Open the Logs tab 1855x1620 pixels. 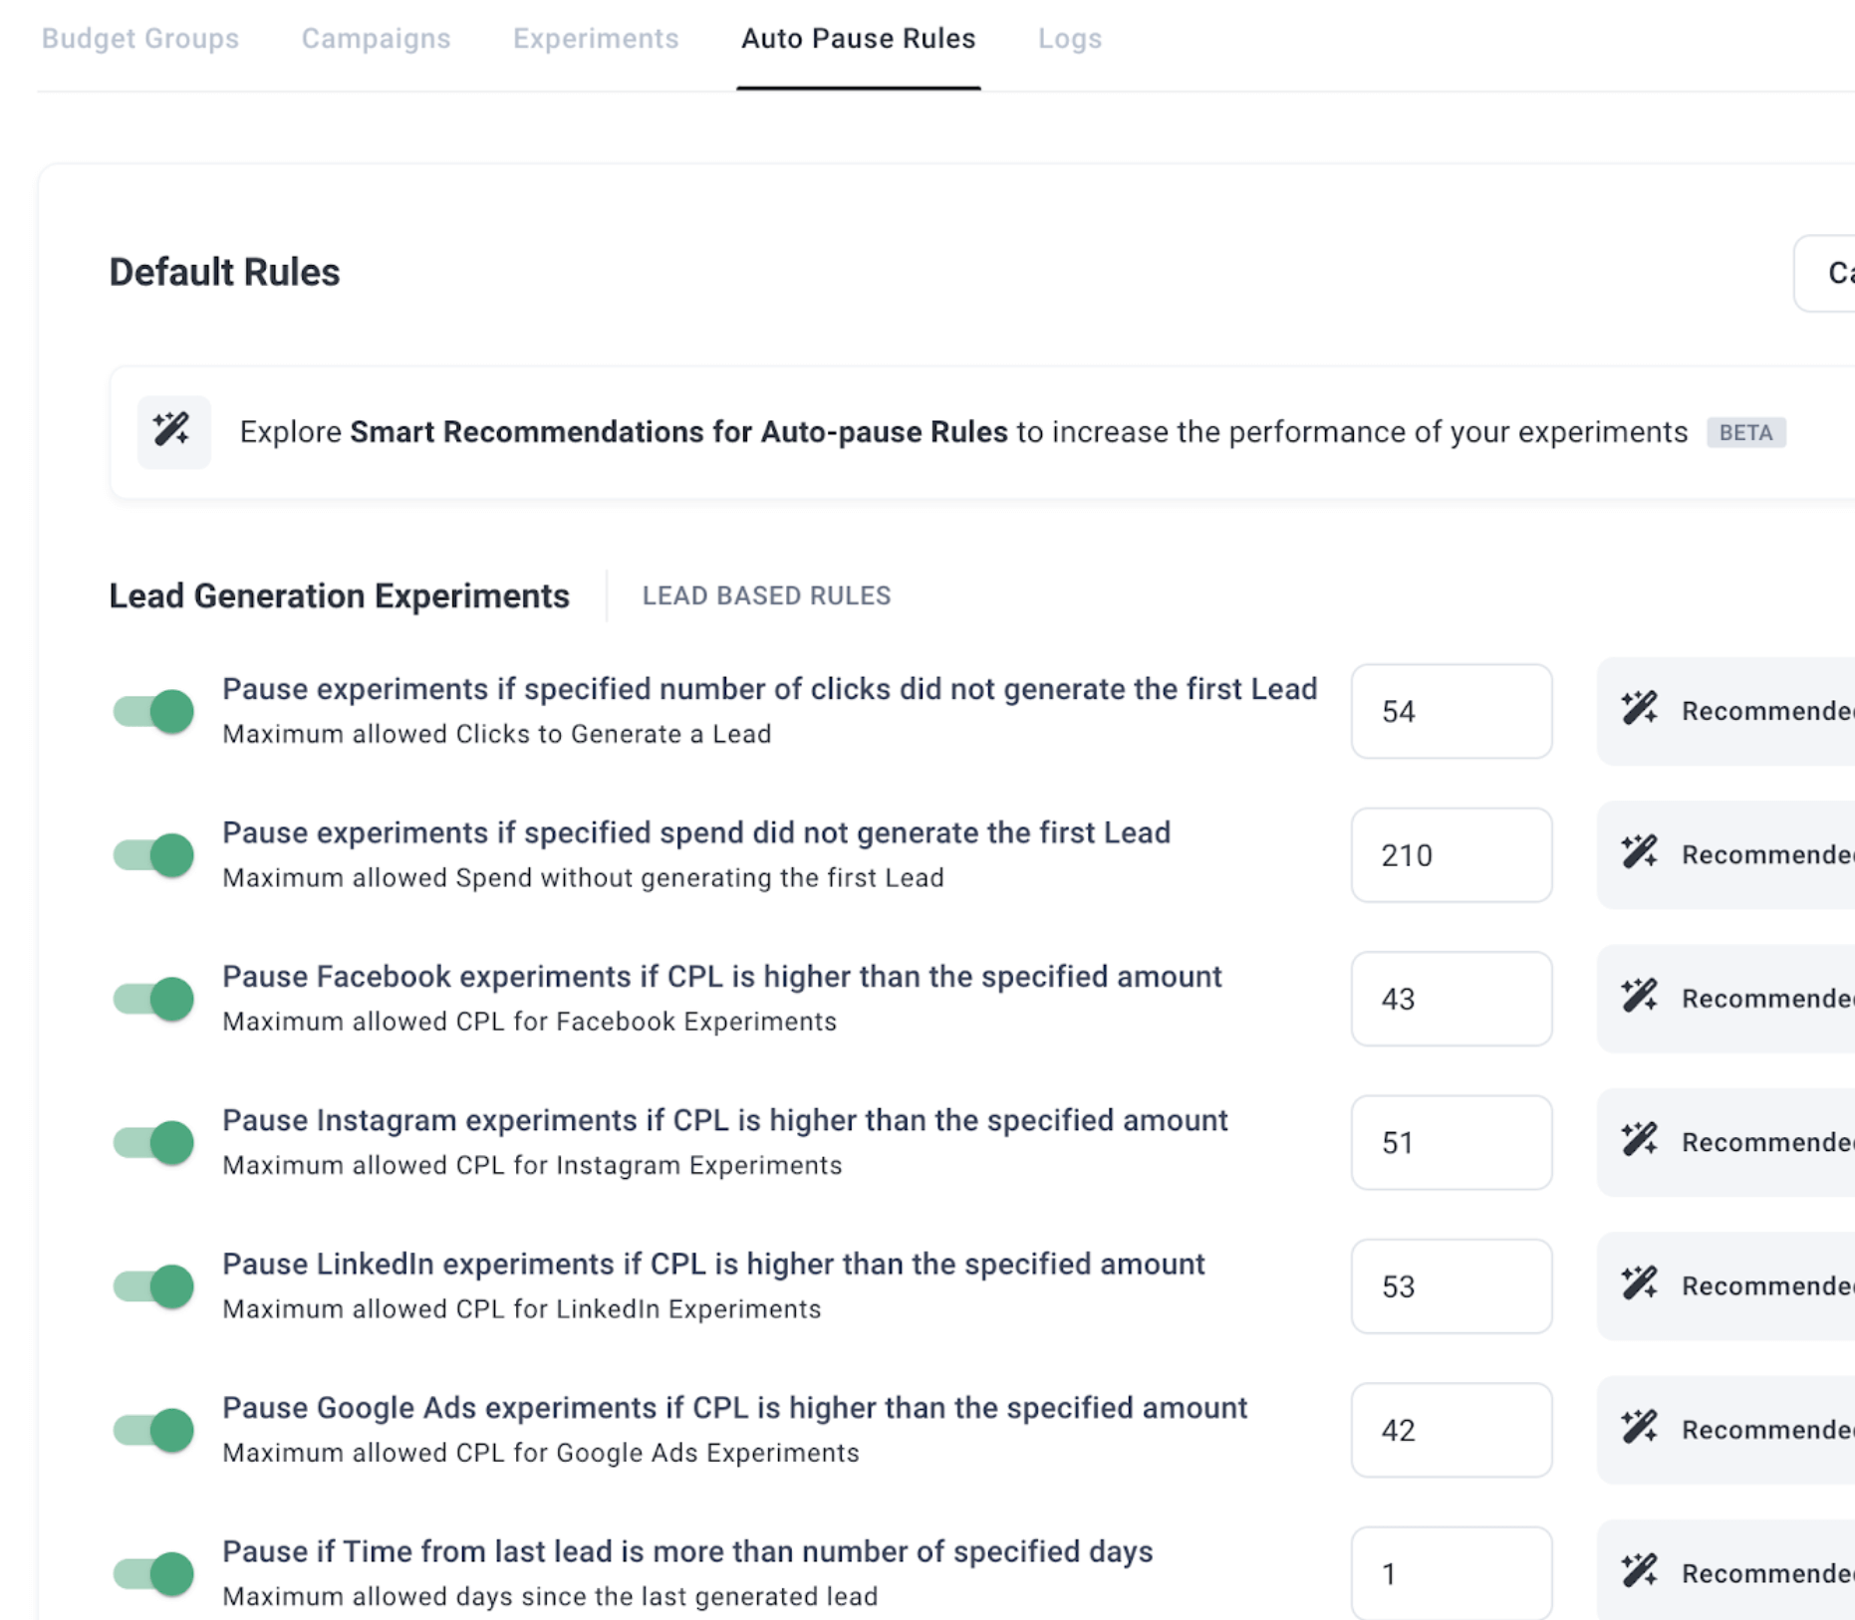tap(1070, 39)
